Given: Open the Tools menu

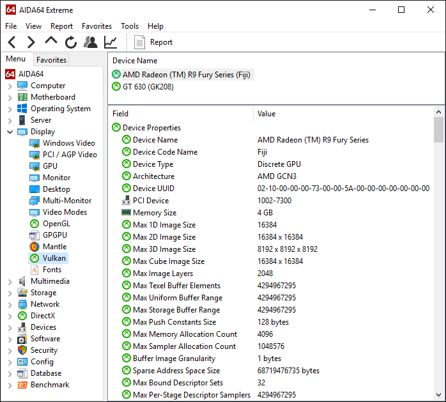Looking at the screenshot, I should 130,26.
